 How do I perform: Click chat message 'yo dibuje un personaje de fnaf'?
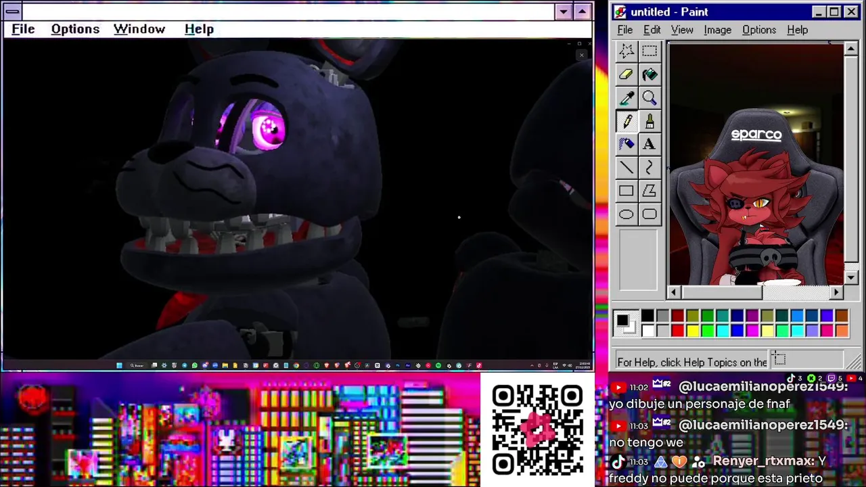point(700,404)
